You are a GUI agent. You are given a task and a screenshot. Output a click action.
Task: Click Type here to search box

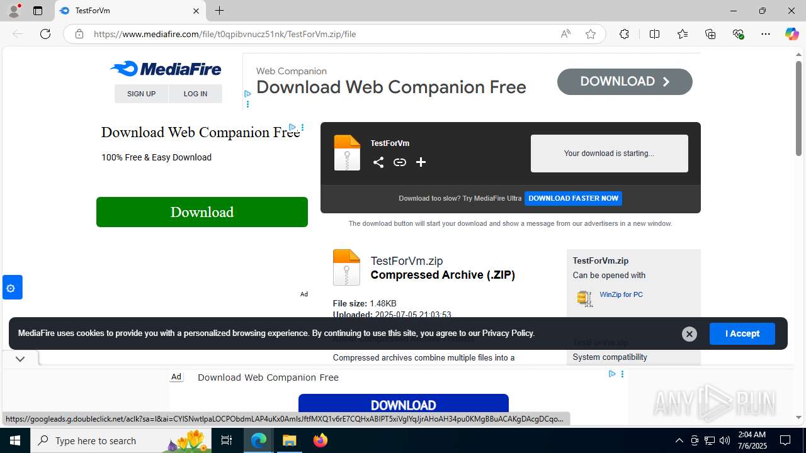pos(122,440)
